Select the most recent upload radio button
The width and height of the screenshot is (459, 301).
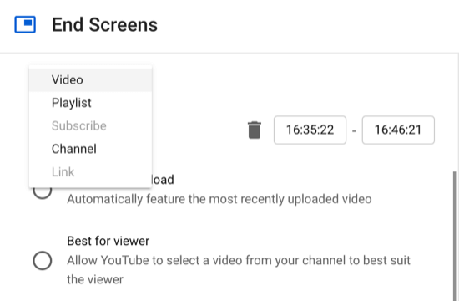(x=43, y=192)
